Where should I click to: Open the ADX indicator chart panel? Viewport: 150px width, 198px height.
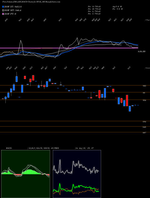pos(77,174)
